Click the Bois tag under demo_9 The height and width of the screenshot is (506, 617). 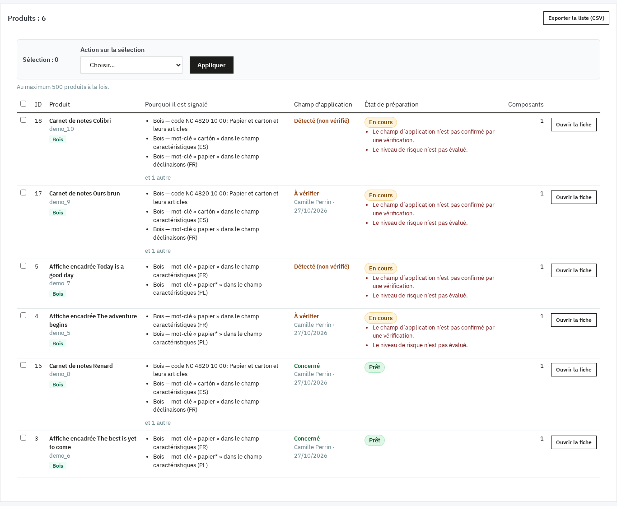[58, 213]
